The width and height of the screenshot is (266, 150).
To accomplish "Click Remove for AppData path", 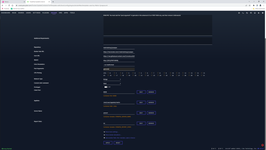I will tap(151, 102).
